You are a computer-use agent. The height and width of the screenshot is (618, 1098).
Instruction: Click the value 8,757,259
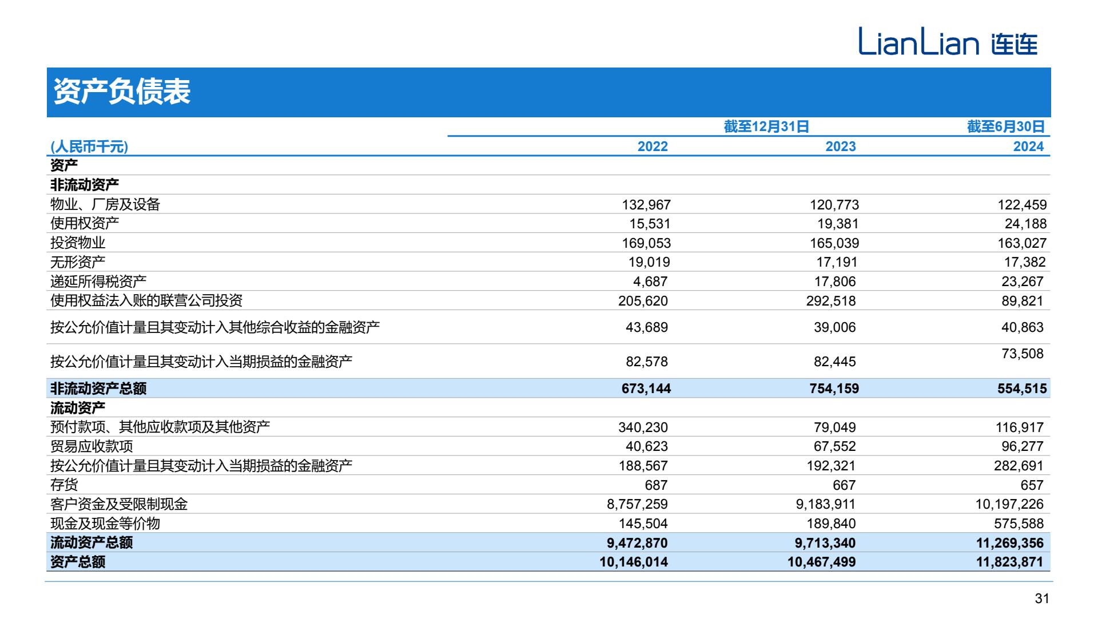pos(637,504)
